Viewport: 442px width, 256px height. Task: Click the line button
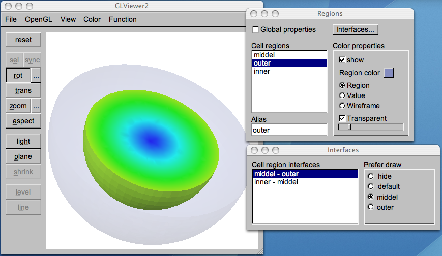(23, 207)
